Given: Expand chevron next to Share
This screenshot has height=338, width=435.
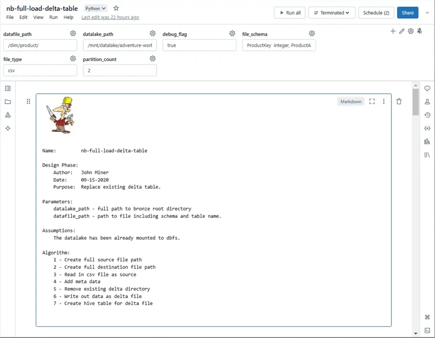Looking at the screenshot, I should pyautogui.click(x=427, y=13).
